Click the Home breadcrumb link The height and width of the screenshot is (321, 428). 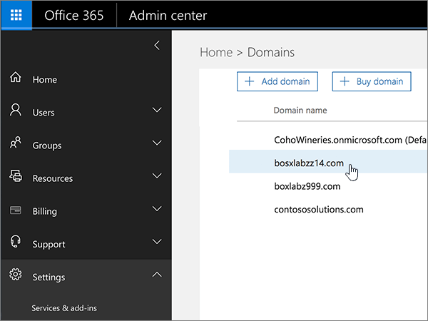(x=215, y=52)
